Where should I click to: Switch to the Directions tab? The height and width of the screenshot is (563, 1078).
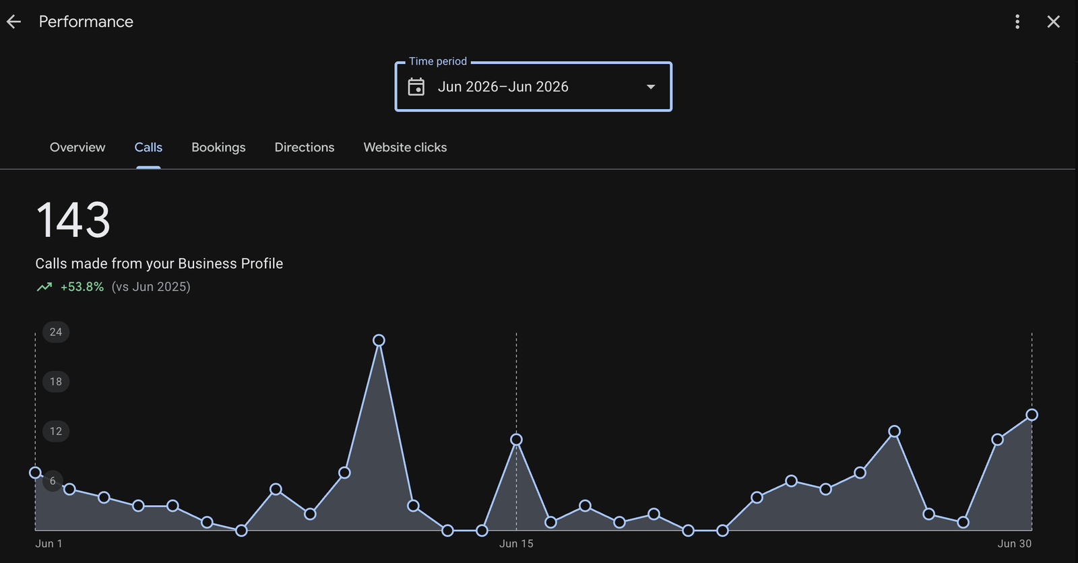(x=305, y=147)
